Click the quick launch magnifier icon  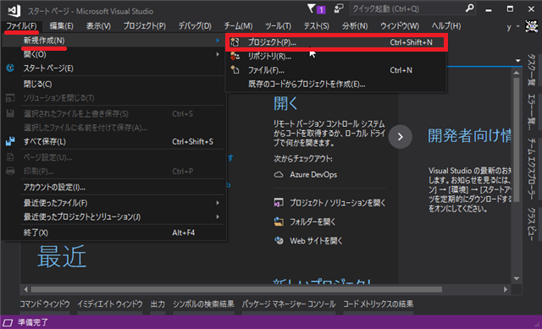pyautogui.click(x=469, y=8)
